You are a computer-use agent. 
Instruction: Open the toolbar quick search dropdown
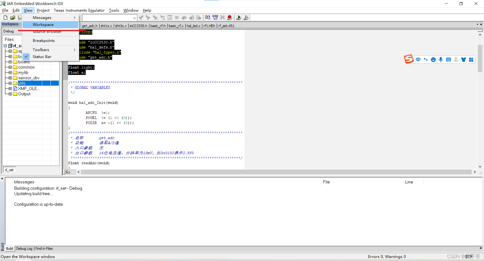click(x=134, y=18)
